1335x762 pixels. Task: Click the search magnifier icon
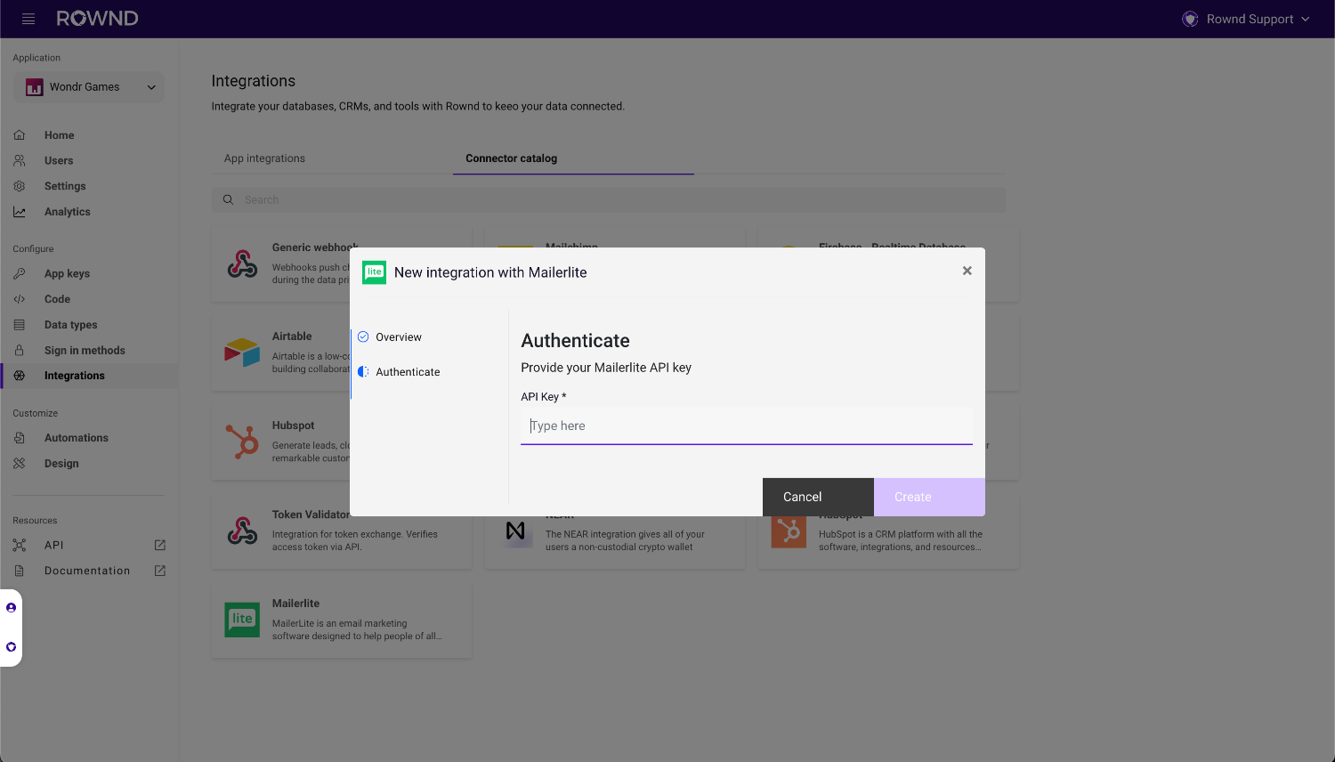pos(228,199)
